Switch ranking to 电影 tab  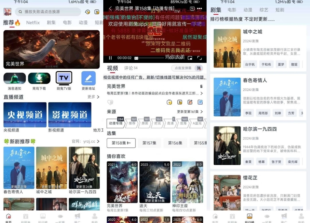(x=232, y=10)
